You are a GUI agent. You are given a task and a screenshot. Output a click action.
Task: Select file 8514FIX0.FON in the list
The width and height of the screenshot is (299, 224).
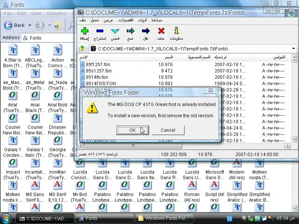pyautogui.click(x=101, y=83)
